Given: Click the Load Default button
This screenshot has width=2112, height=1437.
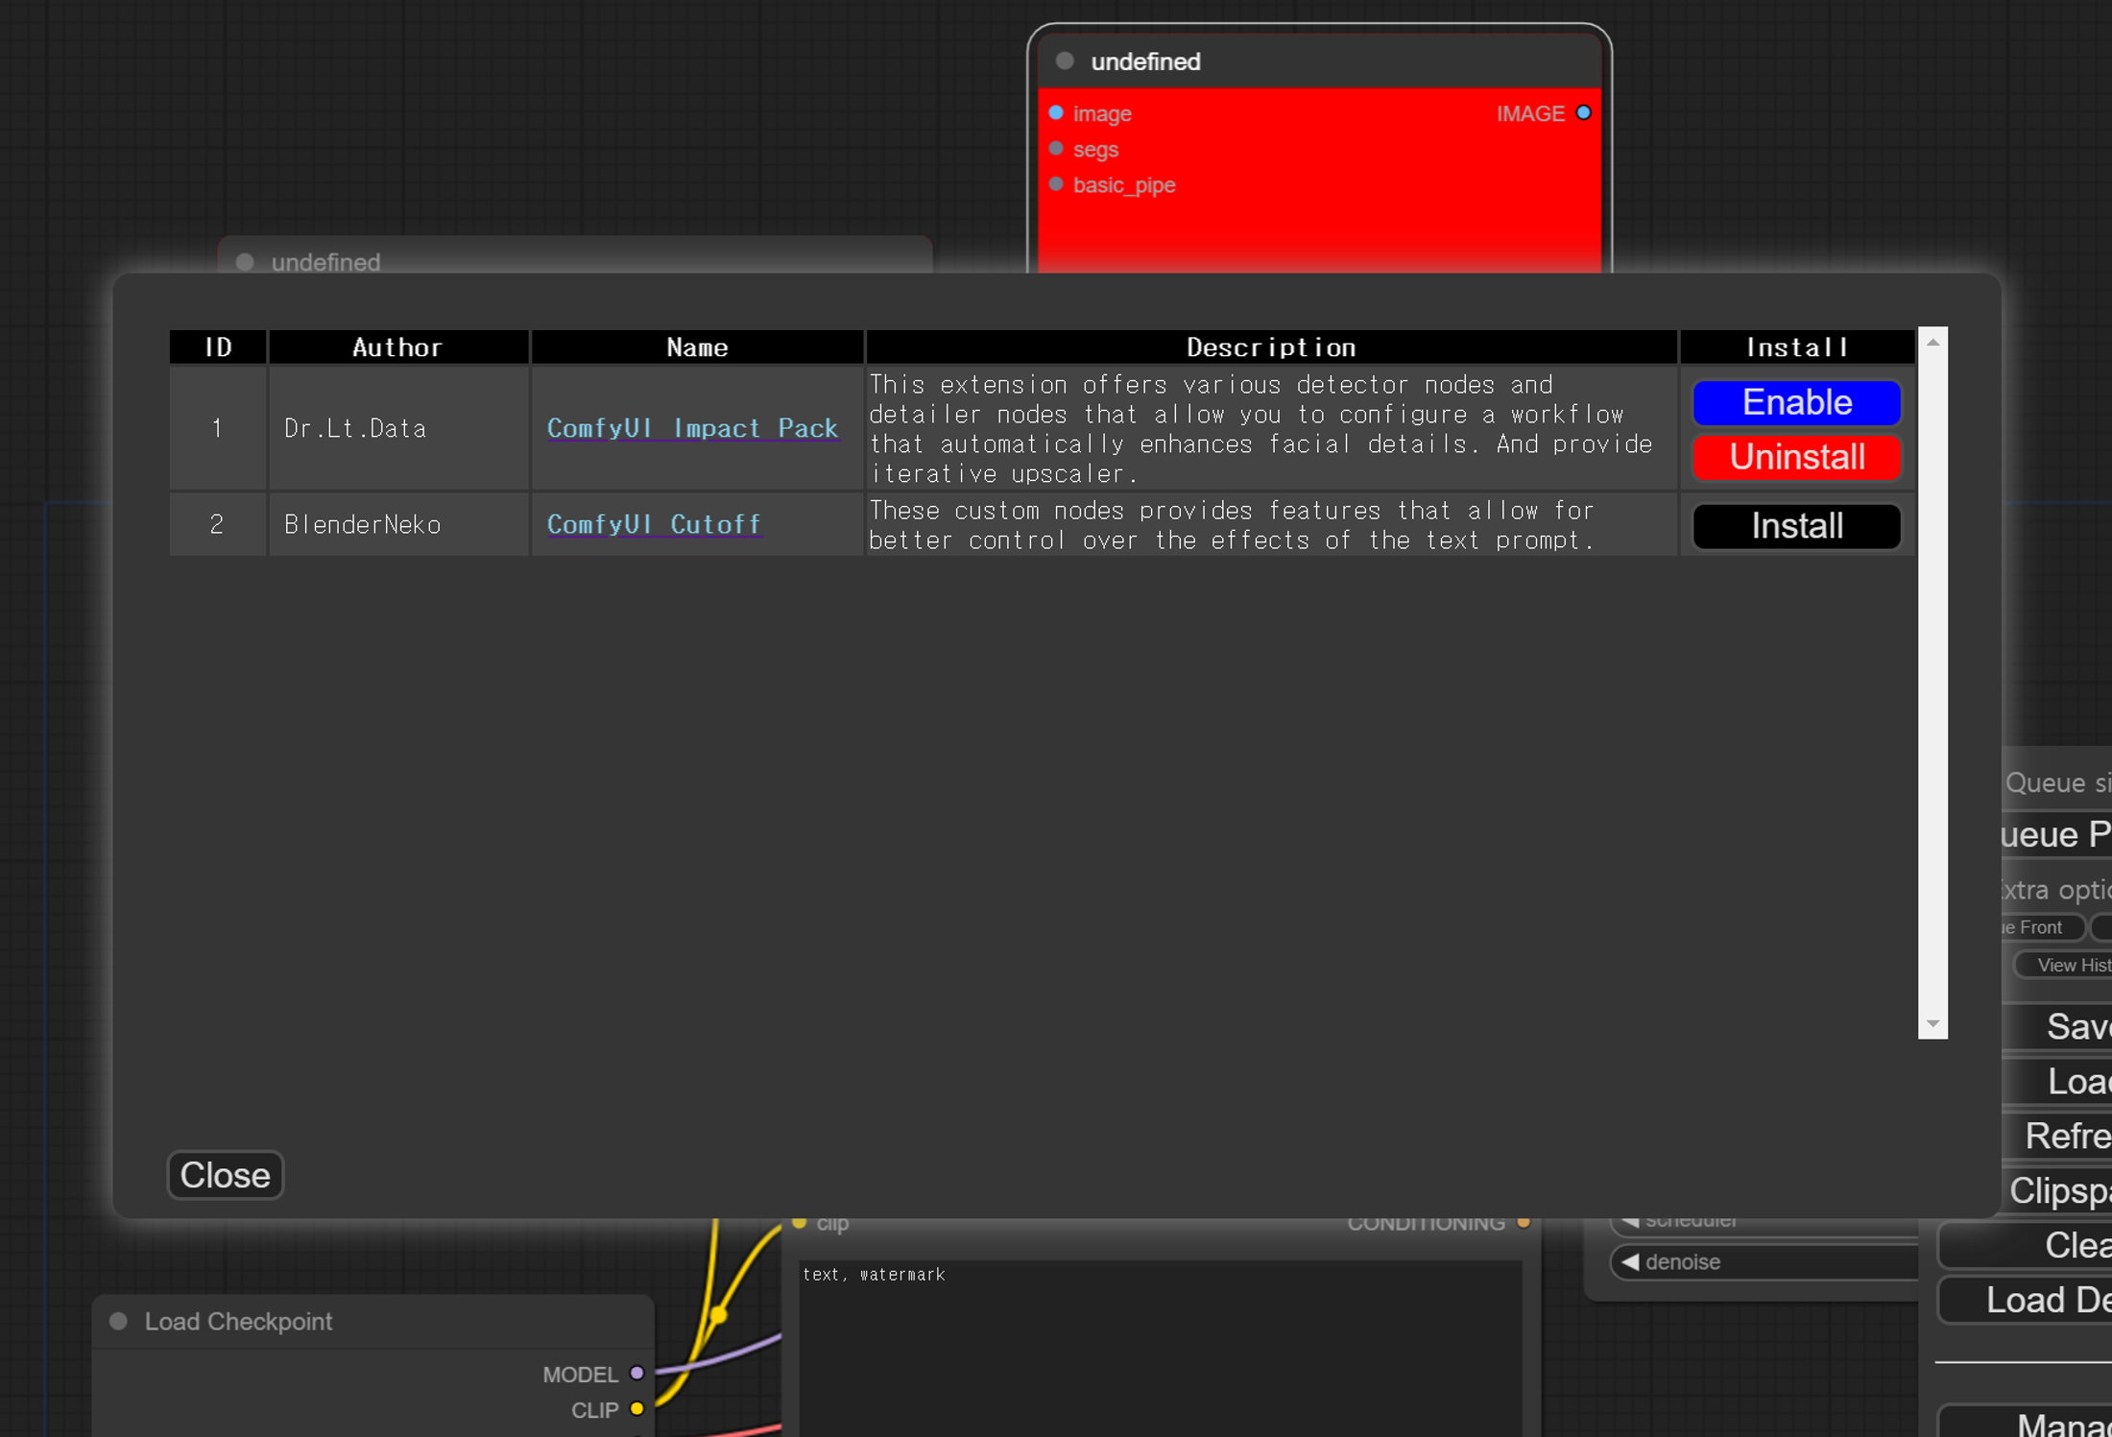Looking at the screenshot, I should pos(2026,1301).
